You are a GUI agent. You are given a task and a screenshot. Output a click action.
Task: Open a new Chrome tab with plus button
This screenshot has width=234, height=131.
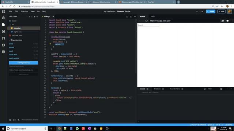point(178,2)
